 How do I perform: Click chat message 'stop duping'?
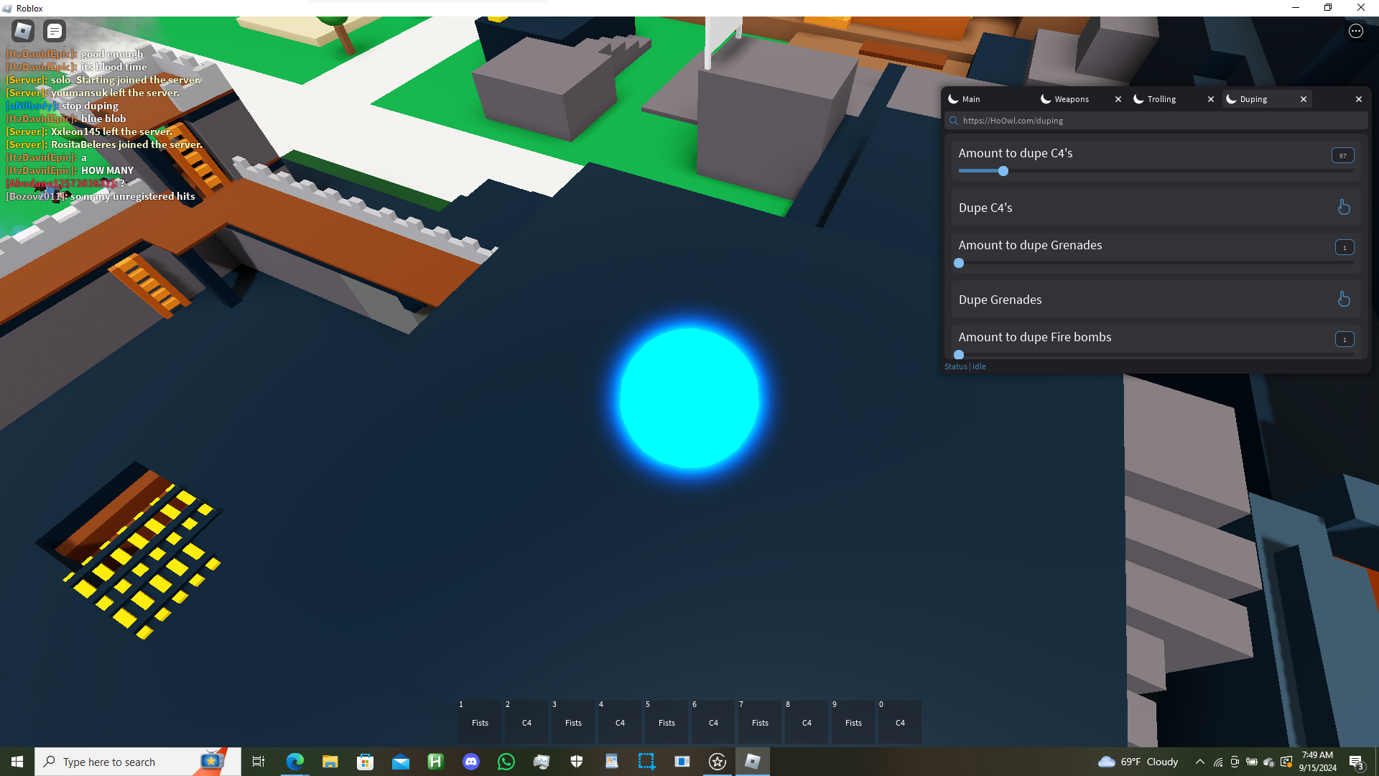[x=90, y=106]
